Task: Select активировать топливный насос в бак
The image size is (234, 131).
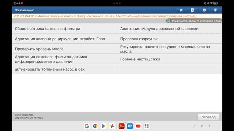Action: click(x=64, y=69)
